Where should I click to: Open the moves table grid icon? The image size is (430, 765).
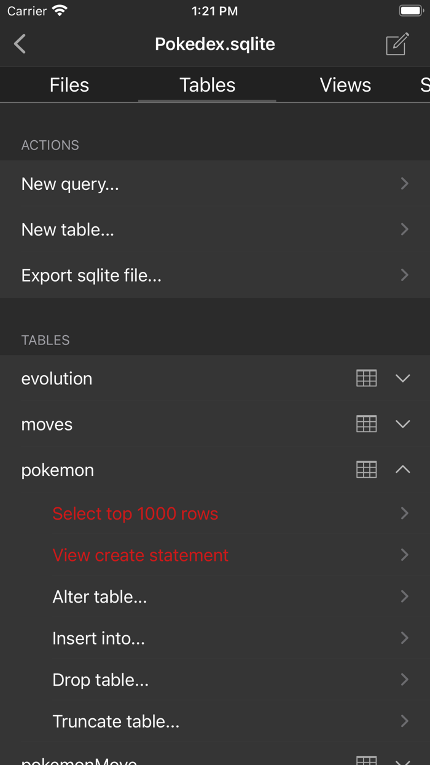coord(366,424)
